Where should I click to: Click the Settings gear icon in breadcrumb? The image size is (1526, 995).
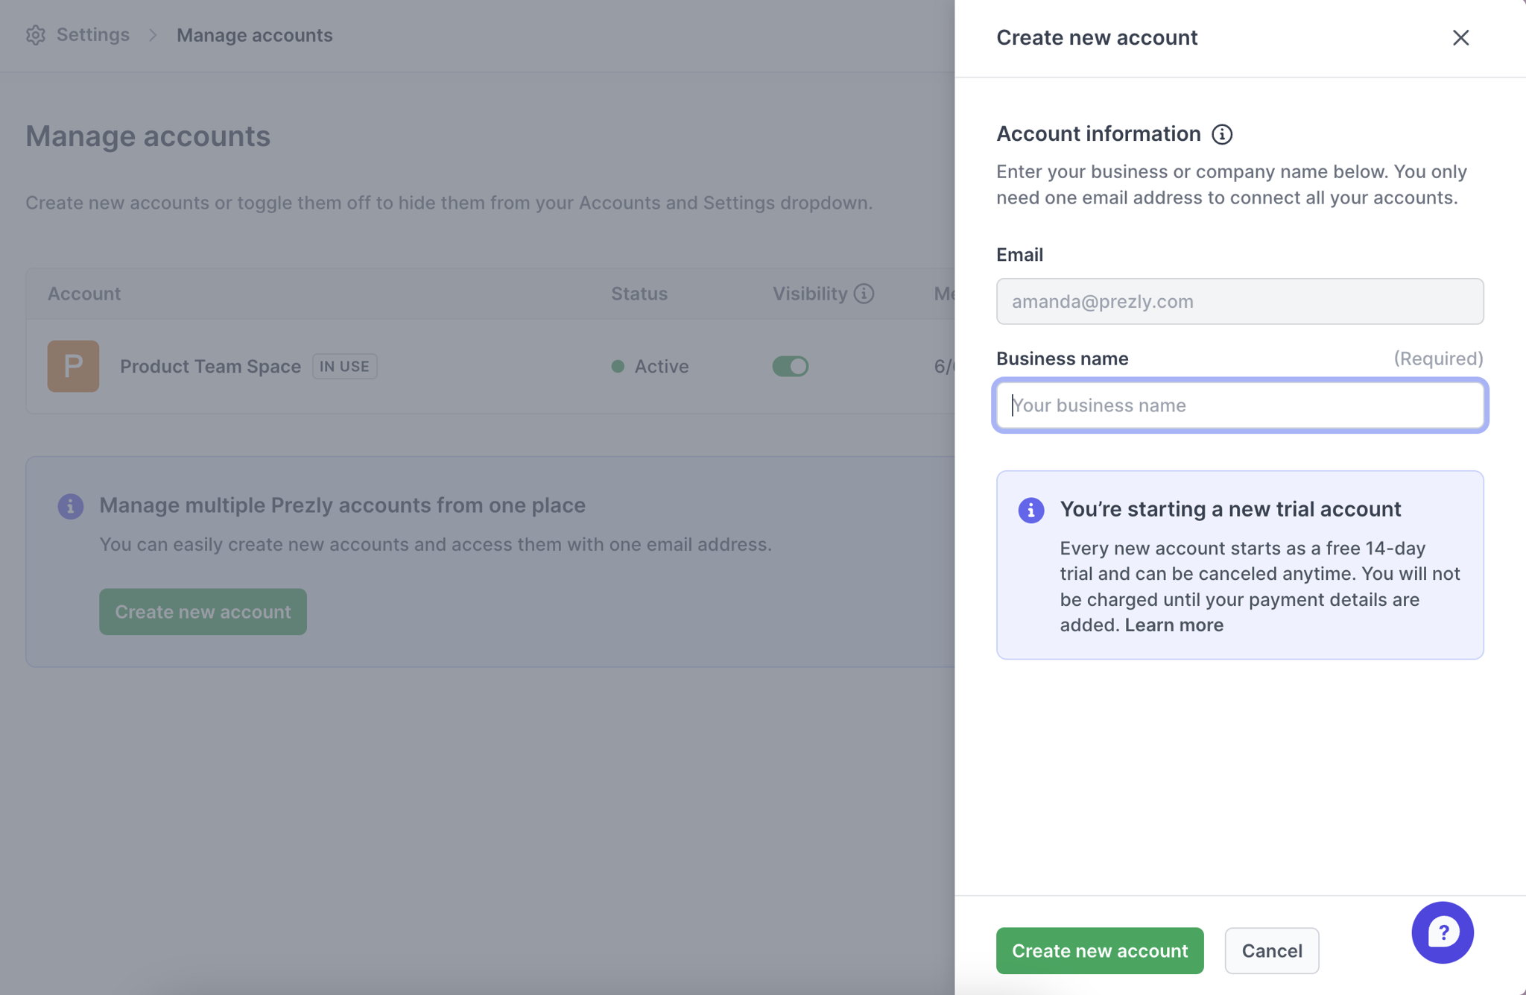36,35
